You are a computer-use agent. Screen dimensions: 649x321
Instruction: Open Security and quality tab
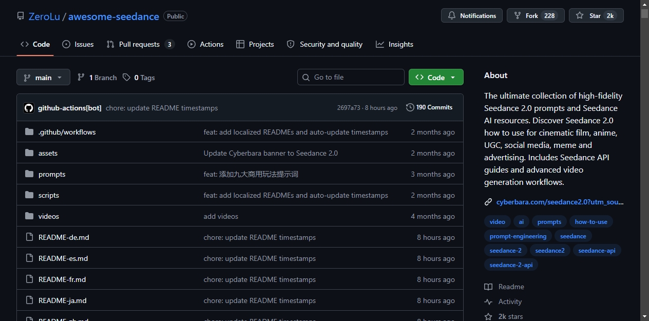pos(324,44)
